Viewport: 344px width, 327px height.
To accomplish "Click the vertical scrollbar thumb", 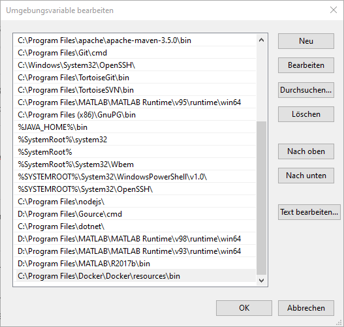I will click(x=261, y=198).
